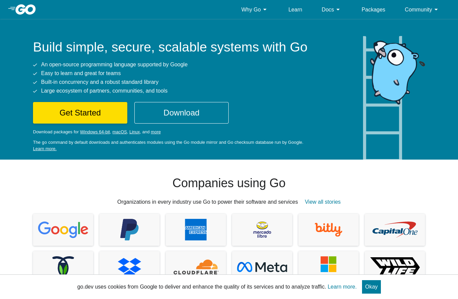Open the Microsoft logo card
This screenshot has height=299, width=458.
click(328, 263)
